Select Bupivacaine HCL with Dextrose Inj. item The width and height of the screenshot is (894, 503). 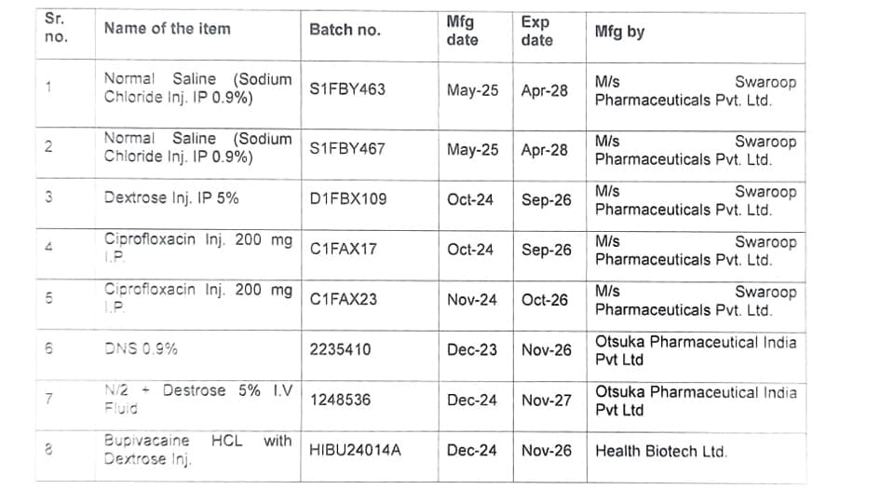[196, 450]
